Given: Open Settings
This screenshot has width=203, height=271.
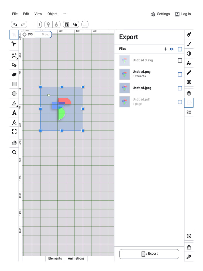Looking at the screenshot, I should pos(160,14).
